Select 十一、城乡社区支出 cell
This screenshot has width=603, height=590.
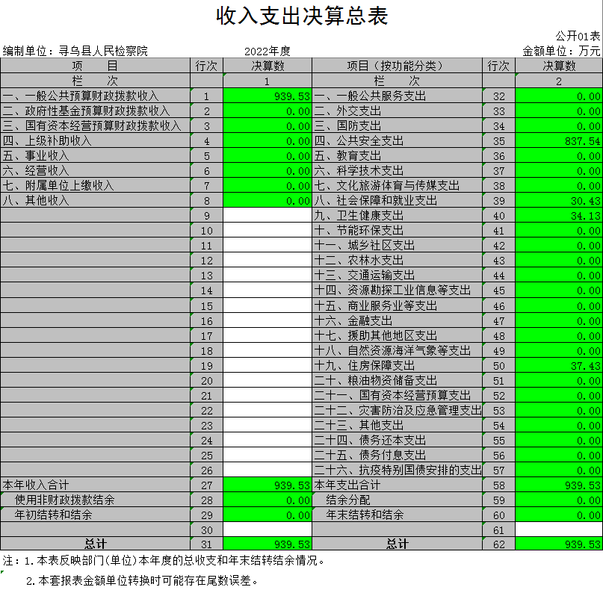(398, 245)
